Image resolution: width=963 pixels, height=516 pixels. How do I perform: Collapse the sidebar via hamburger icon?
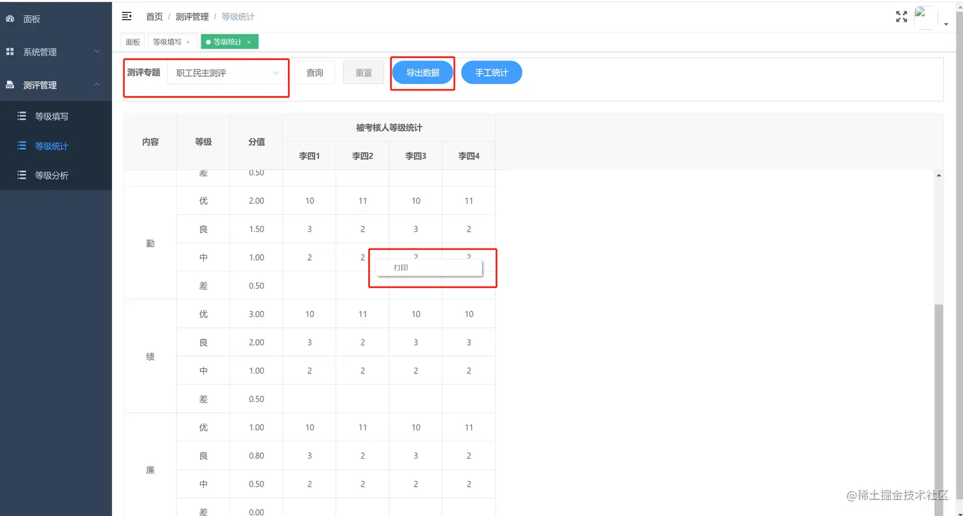coord(127,16)
